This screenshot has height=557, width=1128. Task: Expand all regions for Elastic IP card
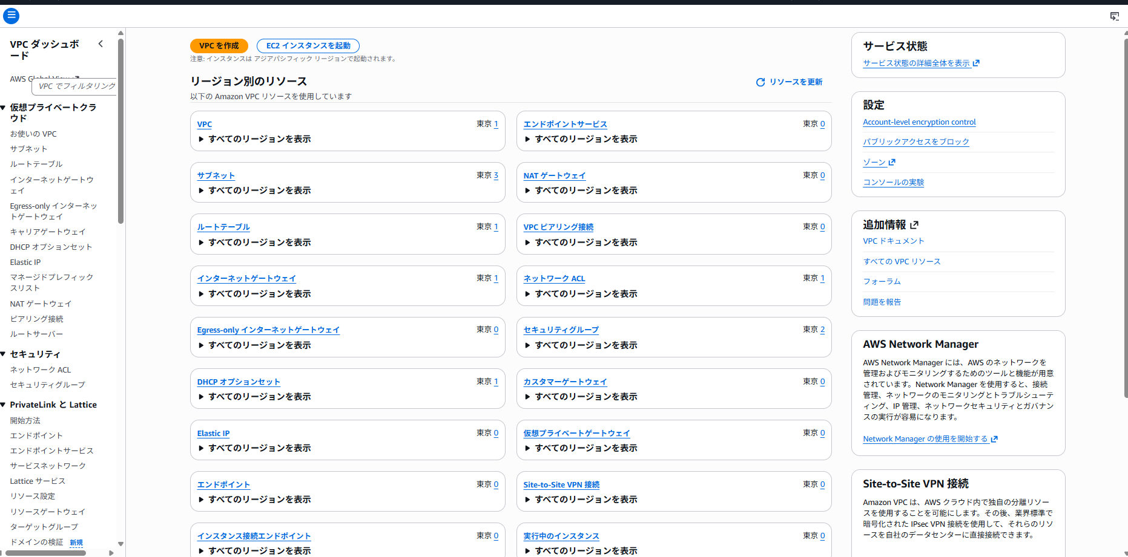254,448
